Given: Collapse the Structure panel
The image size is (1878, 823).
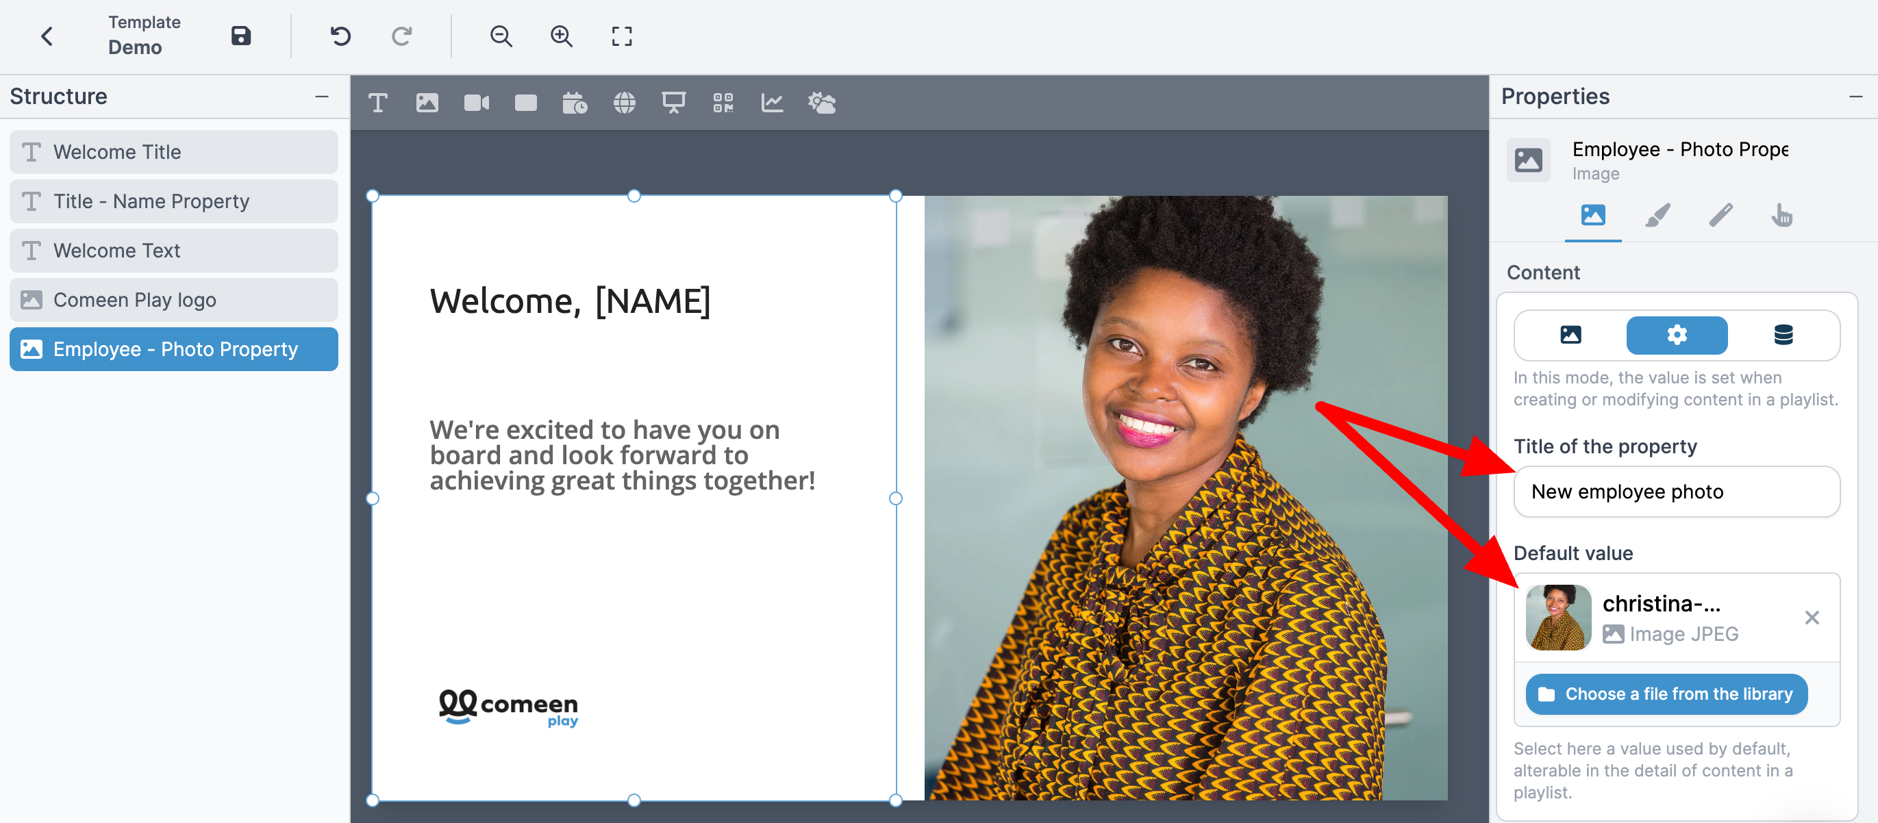Looking at the screenshot, I should point(321,97).
